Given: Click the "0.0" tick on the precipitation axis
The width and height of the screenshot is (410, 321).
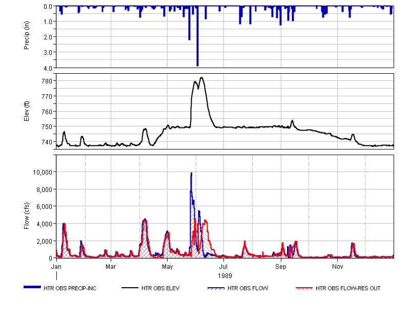Looking at the screenshot, I should click(x=48, y=7).
